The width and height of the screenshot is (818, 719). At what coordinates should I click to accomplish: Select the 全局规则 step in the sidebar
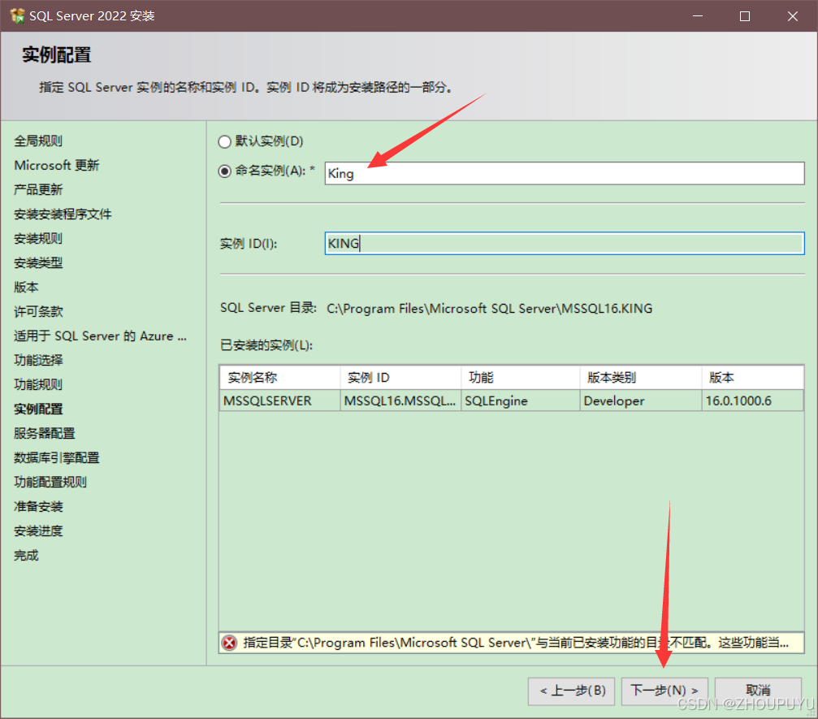(x=38, y=141)
